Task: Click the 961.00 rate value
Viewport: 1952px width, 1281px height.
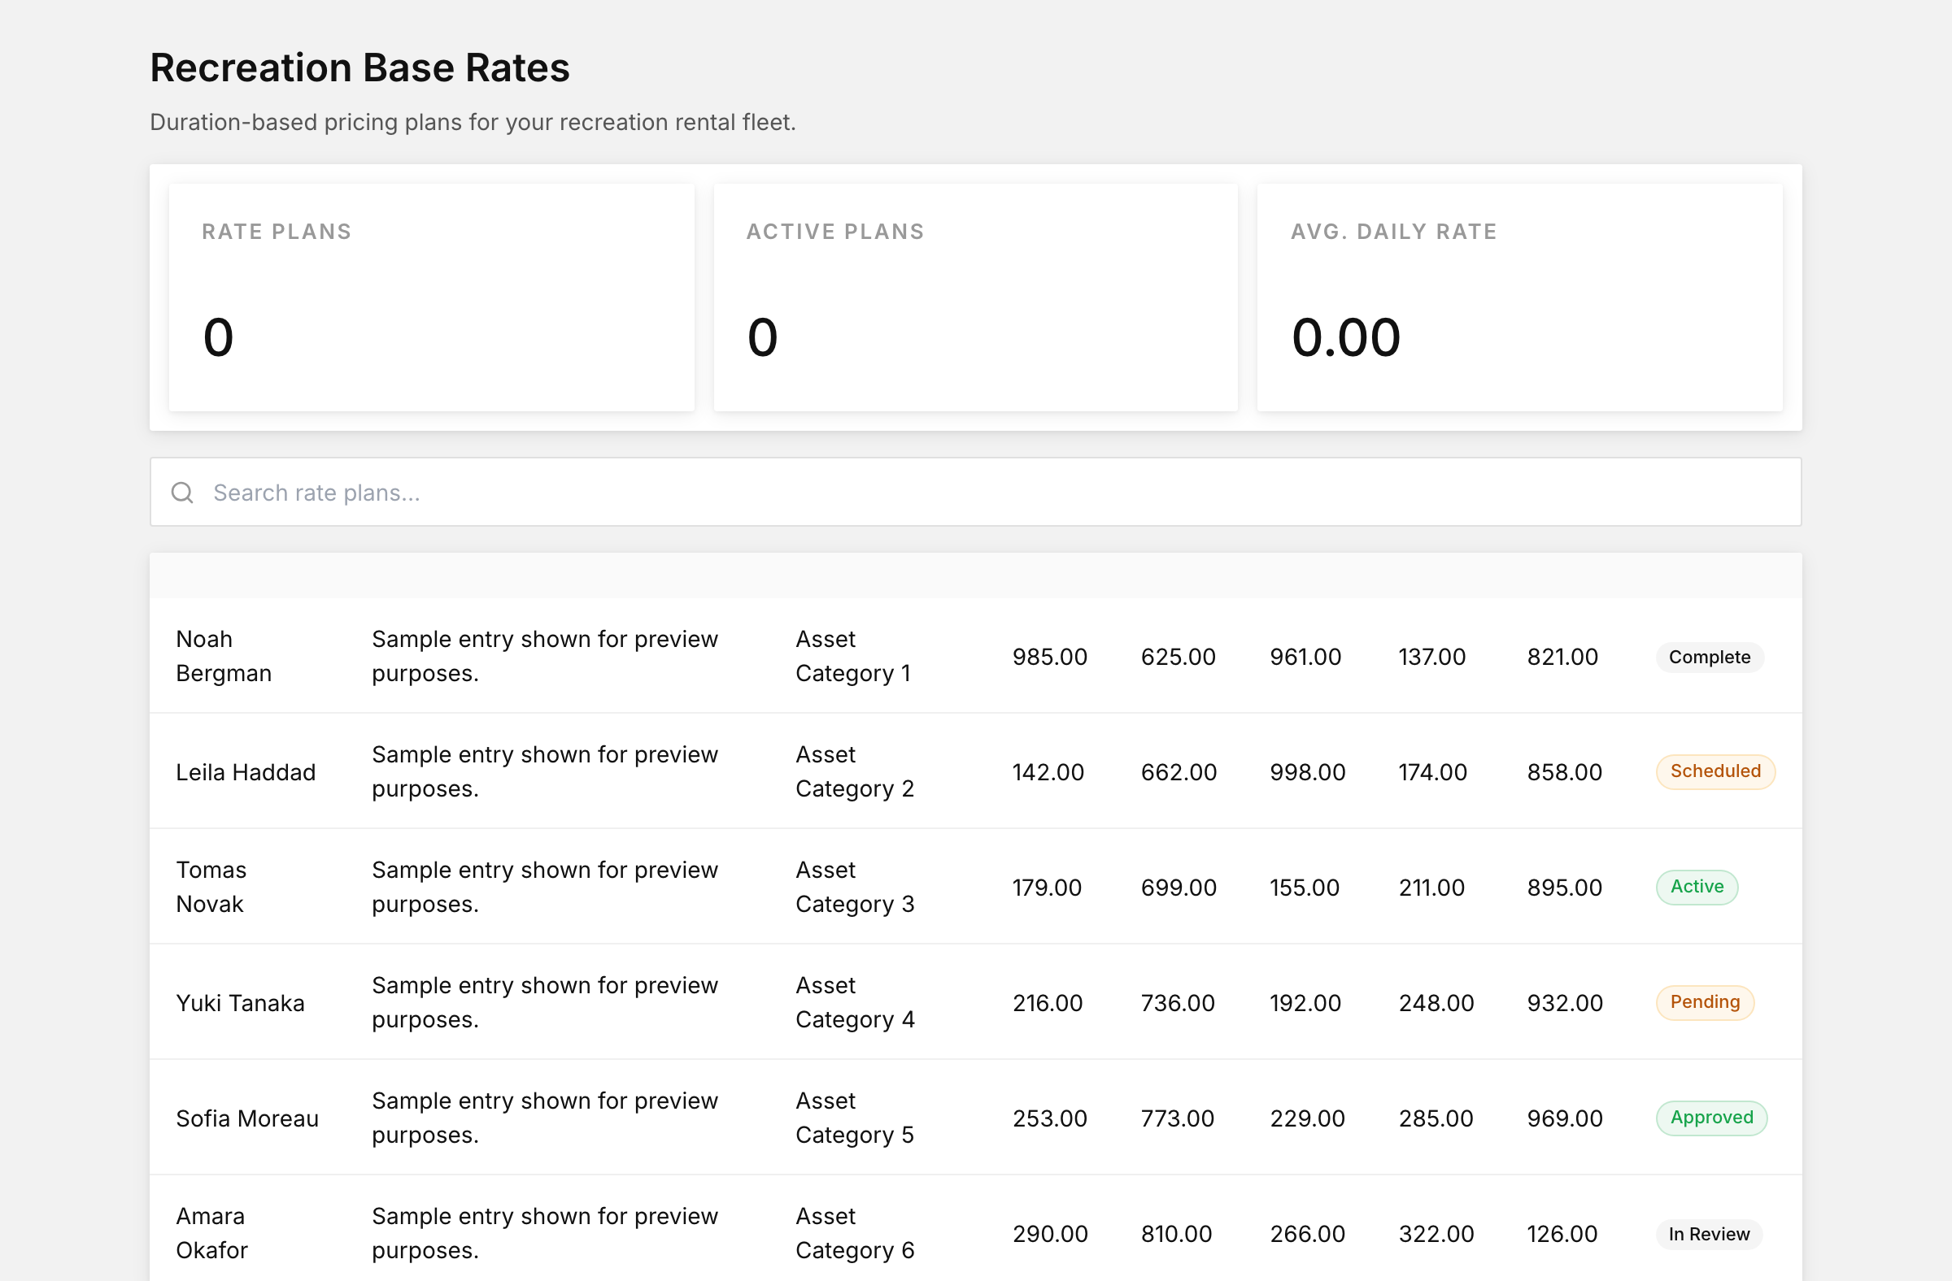Action: 1305,658
